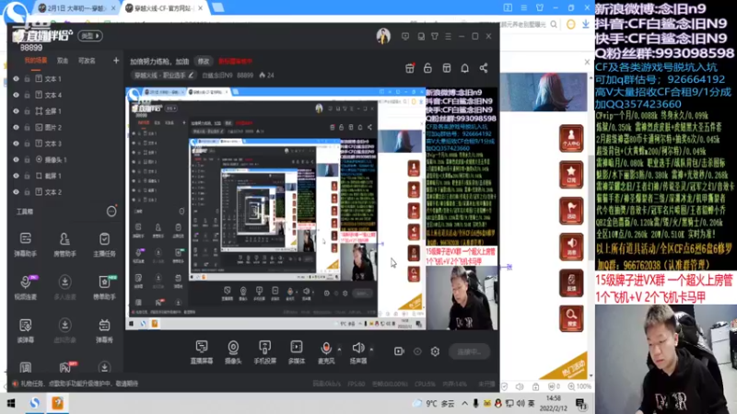Switch to 穿越火线-CF browser tab
The width and height of the screenshot is (737, 414).
(164, 8)
